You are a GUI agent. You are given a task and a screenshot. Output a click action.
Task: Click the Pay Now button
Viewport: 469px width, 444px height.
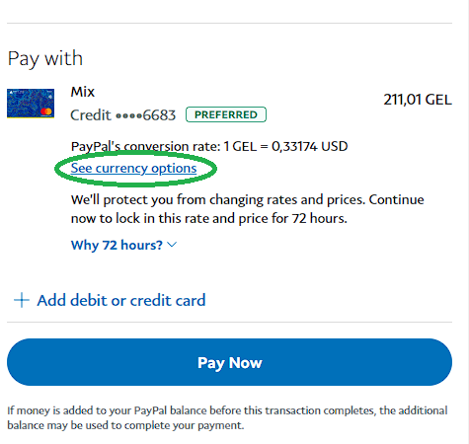point(229,362)
